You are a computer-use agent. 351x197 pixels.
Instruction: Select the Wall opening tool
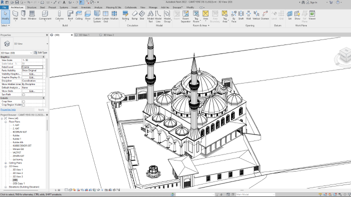[249, 15]
